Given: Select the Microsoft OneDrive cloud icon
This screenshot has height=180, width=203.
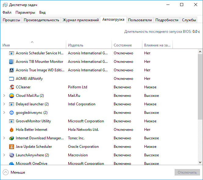Looking at the screenshot, I should point(12,164).
